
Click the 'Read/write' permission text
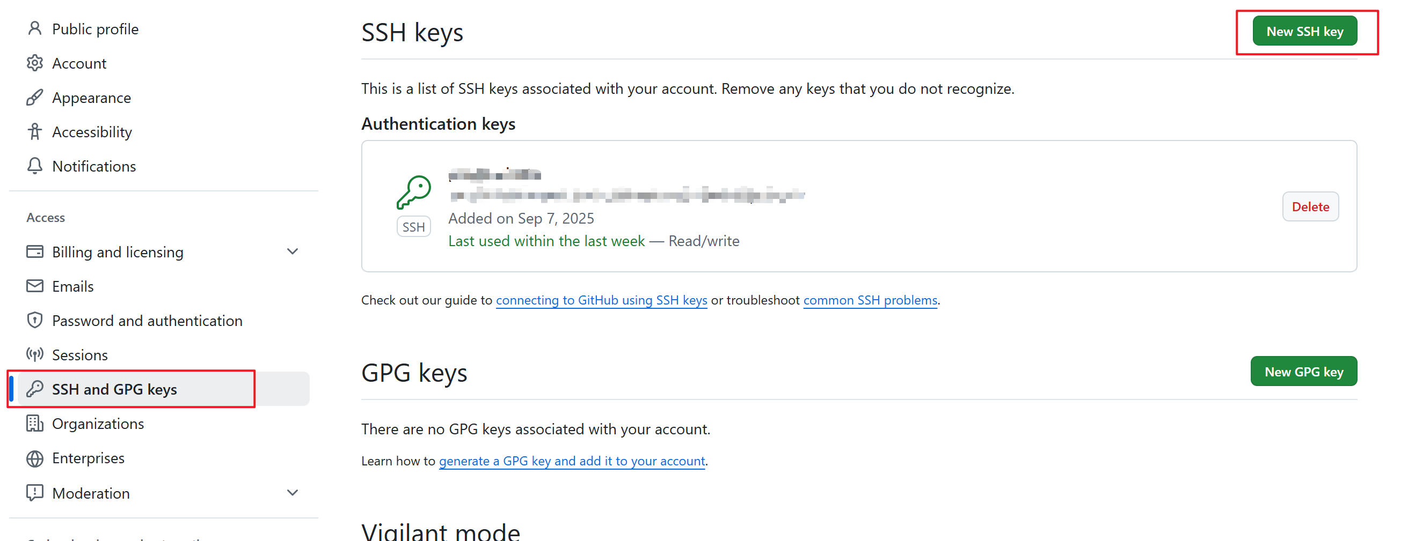click(704, 241)
